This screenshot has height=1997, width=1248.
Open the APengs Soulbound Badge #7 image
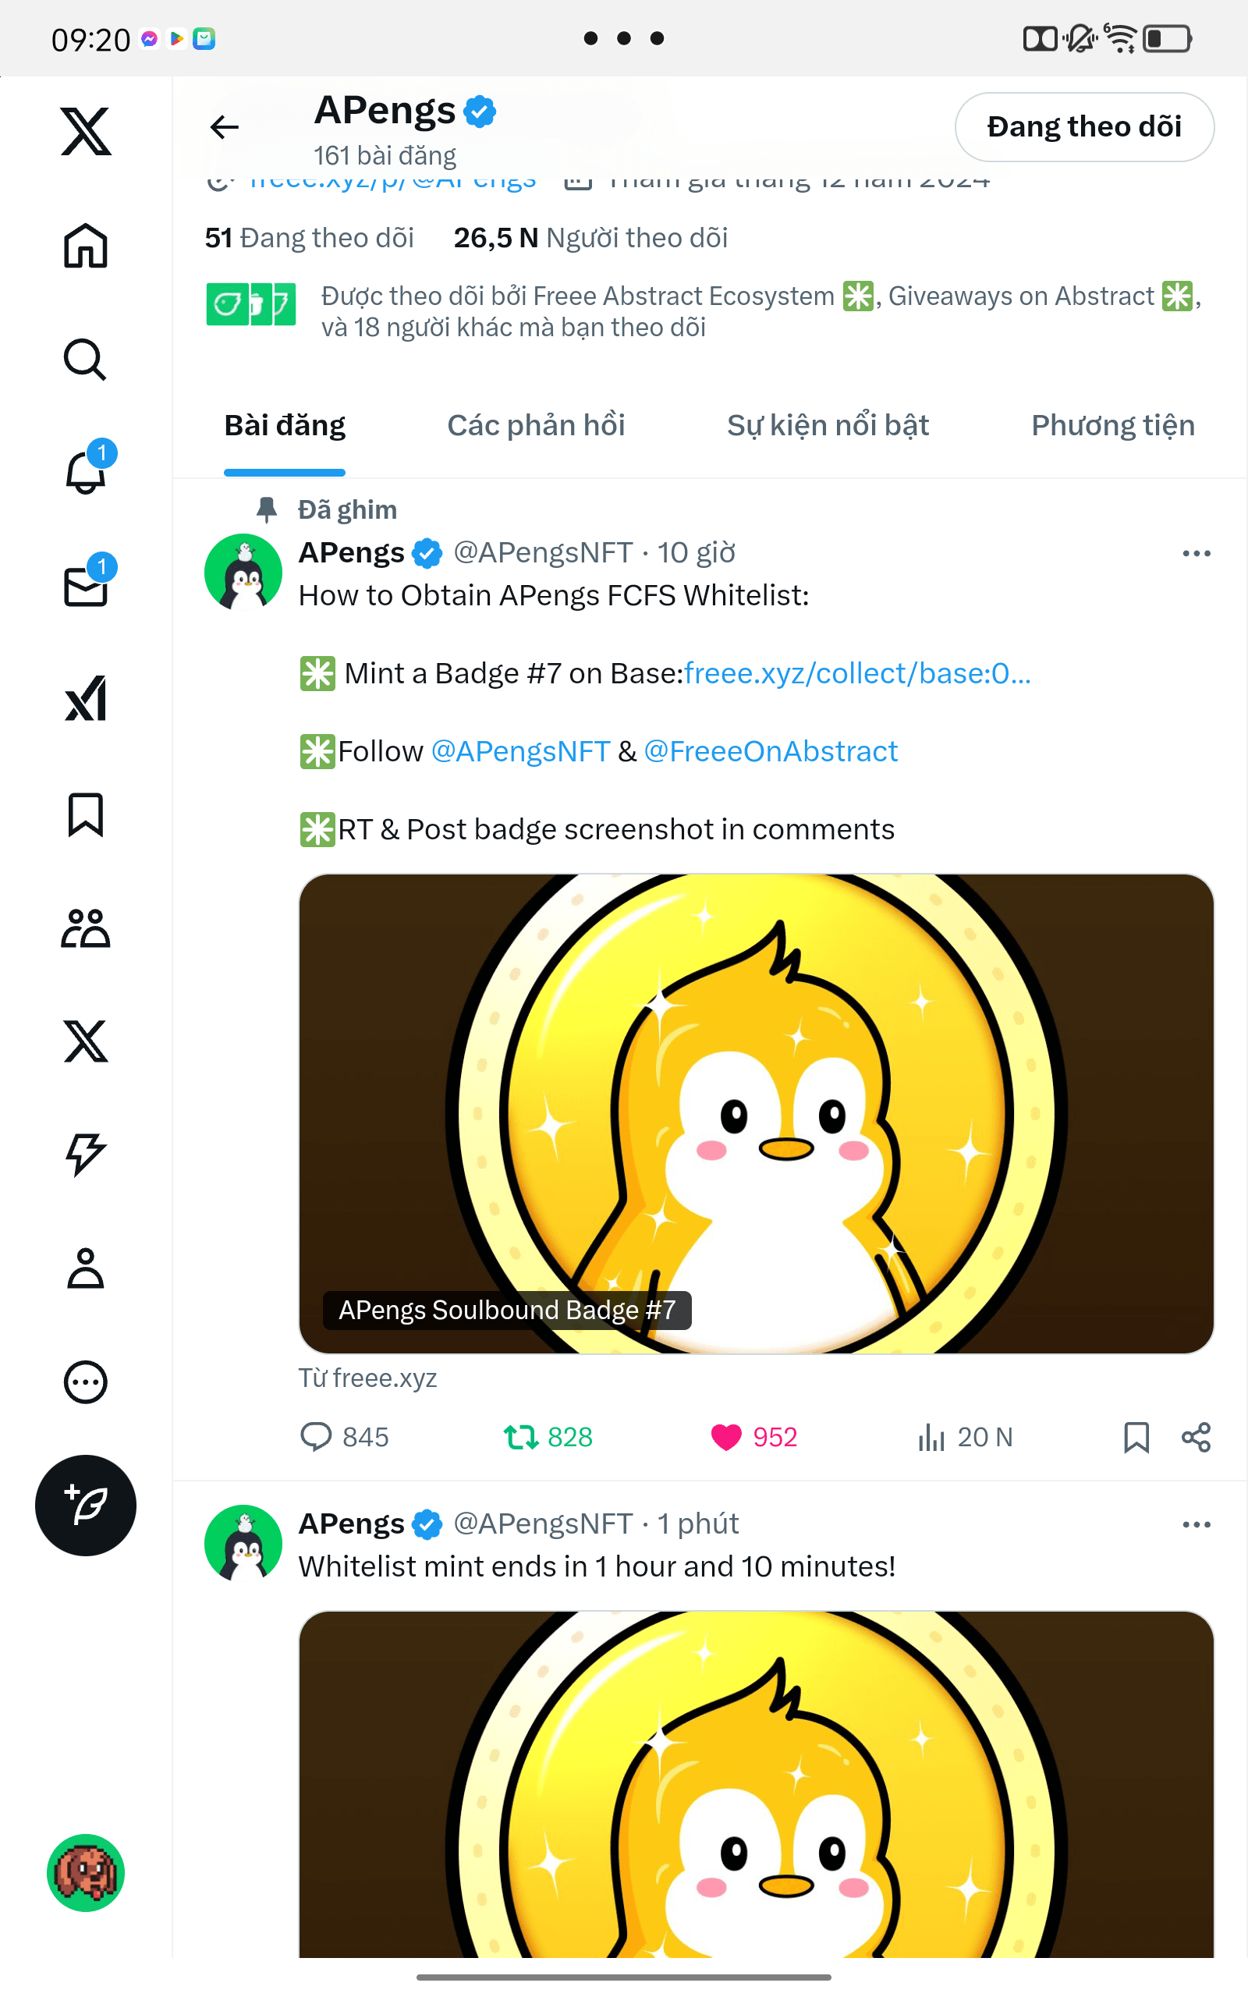coord(755,1112)
